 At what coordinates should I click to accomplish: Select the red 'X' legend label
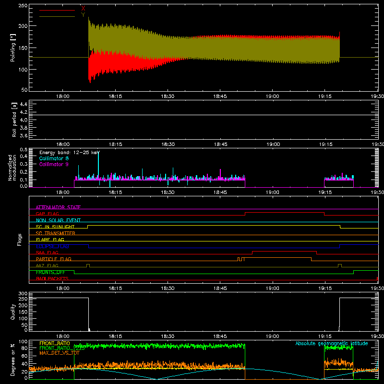83,8
